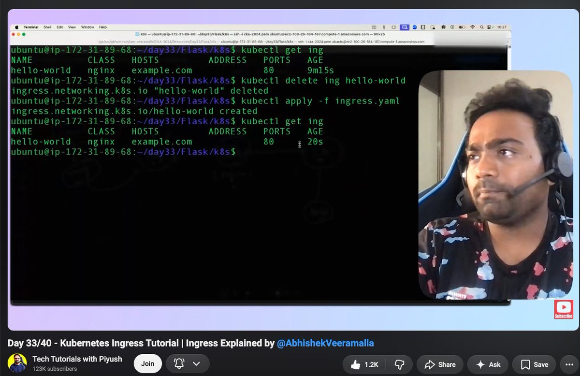Open the Edit menu in the recorded menu bar
Image resolution: width=580 pixels, height=376 pixels.
coord(60,27)
